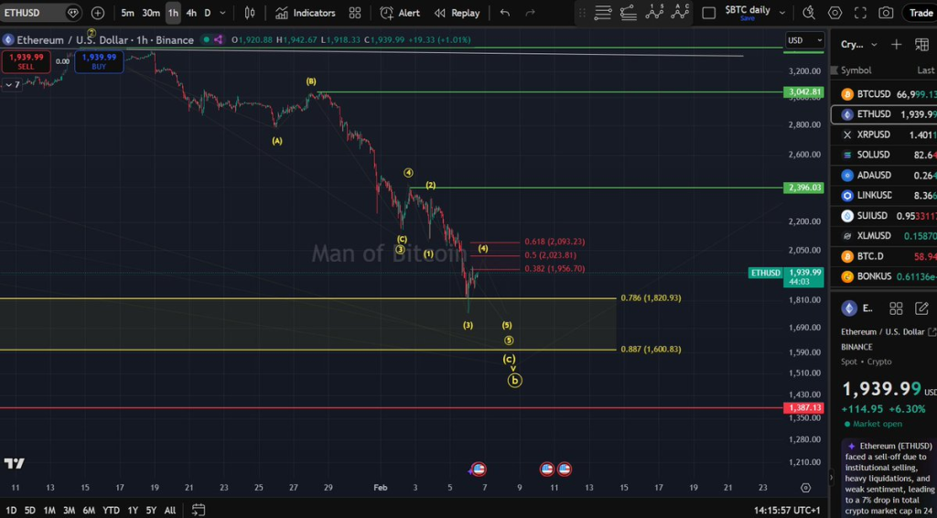The image size is (937, 518).
Task: Click the diamond icon beside ETHUSD
Action: [x=72, y=13]
